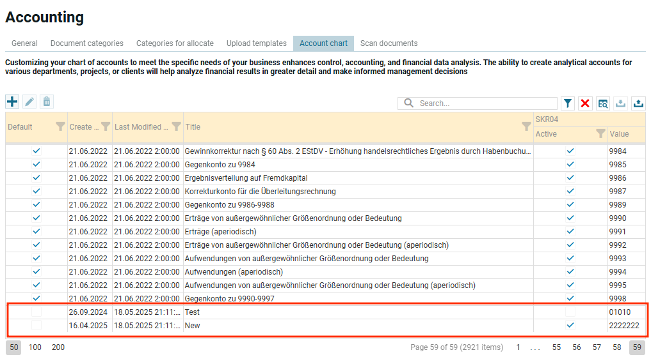Toggle Active checkbox for the New row
This screenshot has height=364, width=651.
click(x=570, y=326)
